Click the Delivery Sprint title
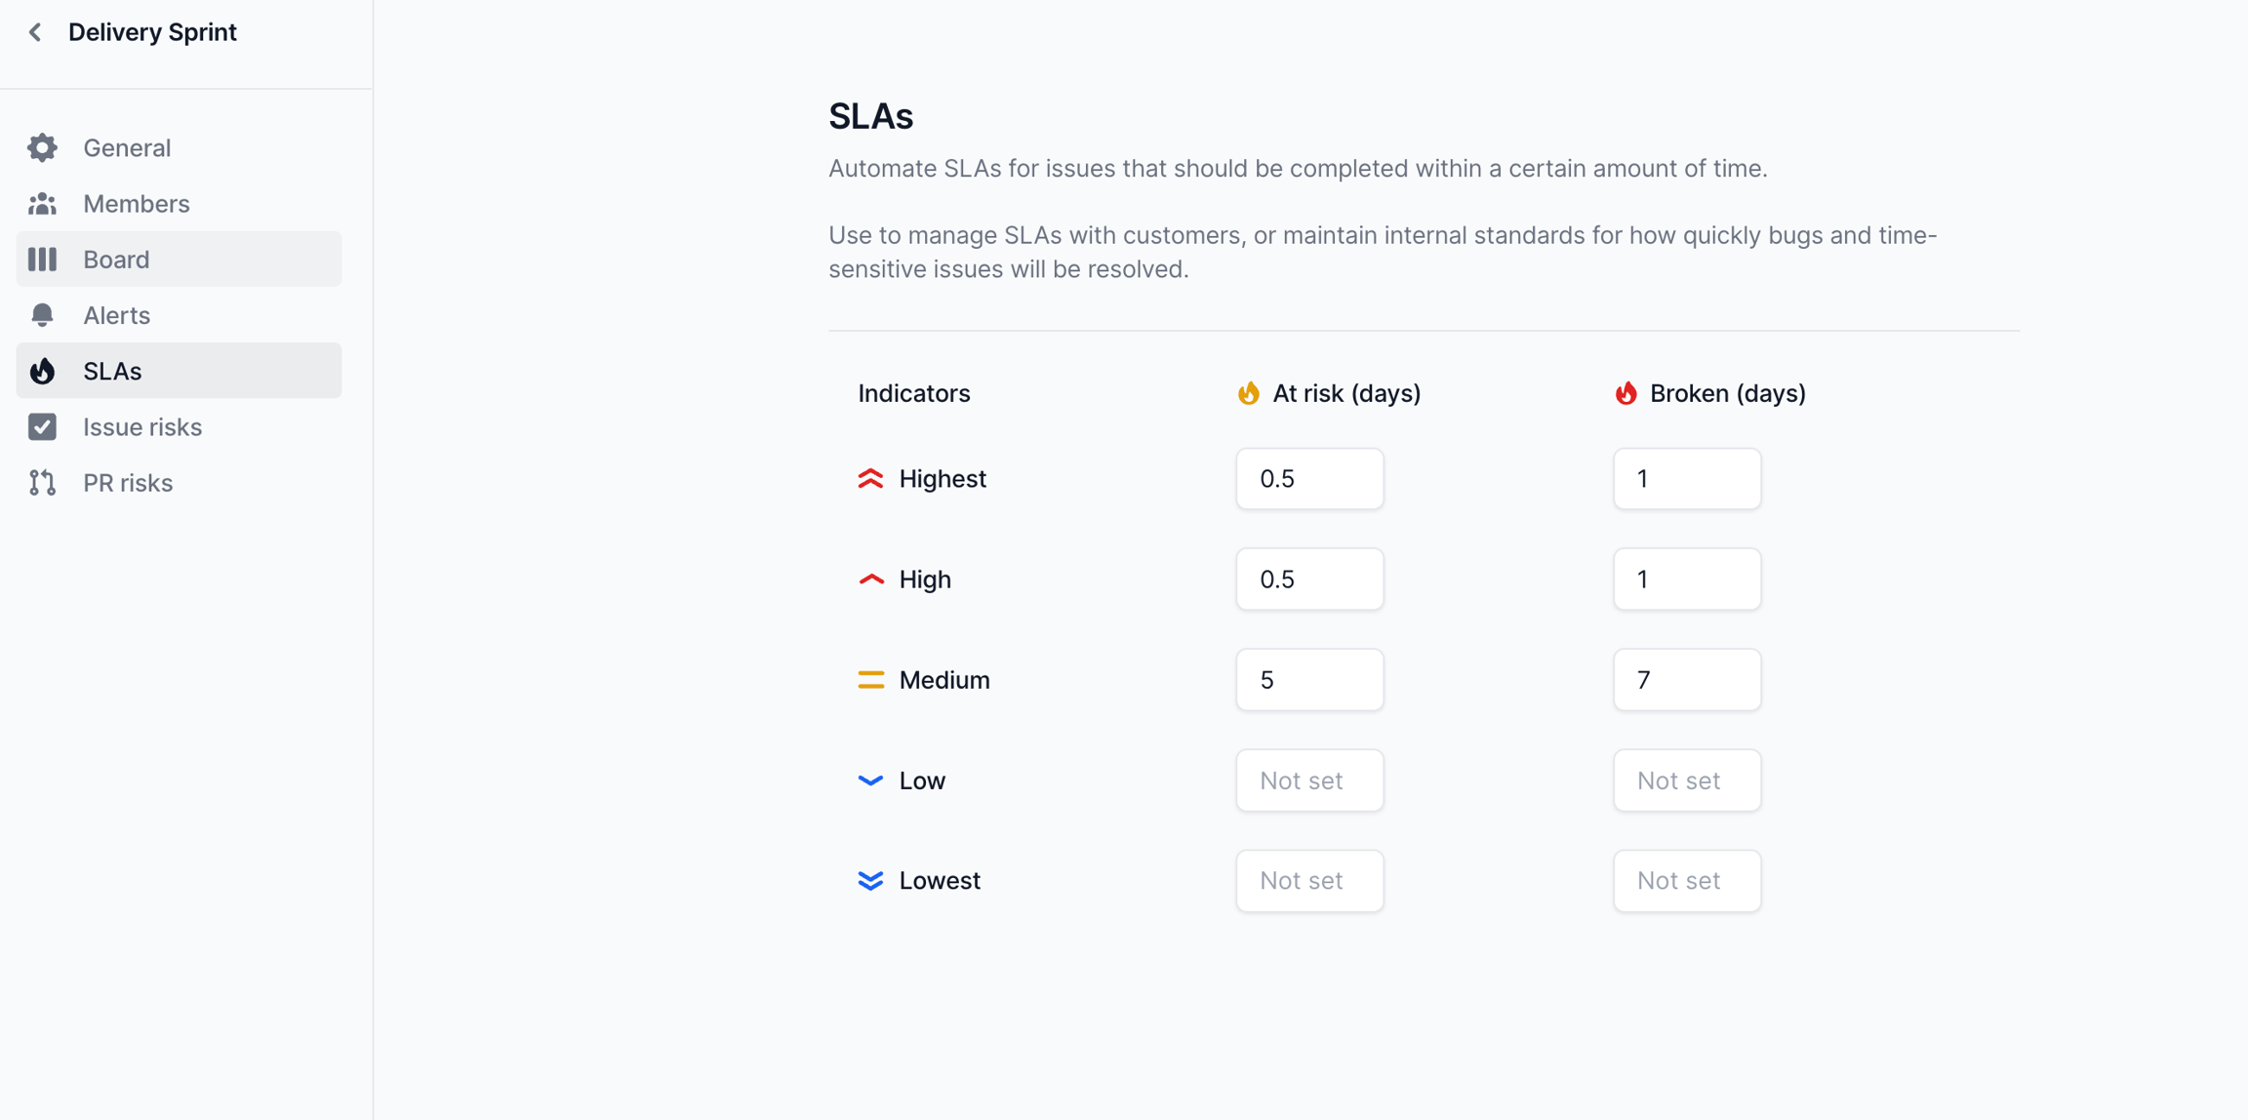The image size is (2248, 1120). coord(152,32)
